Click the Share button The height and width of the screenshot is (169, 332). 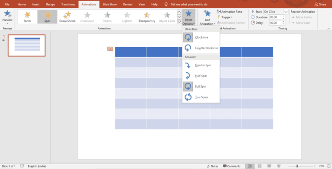[320, 4]
